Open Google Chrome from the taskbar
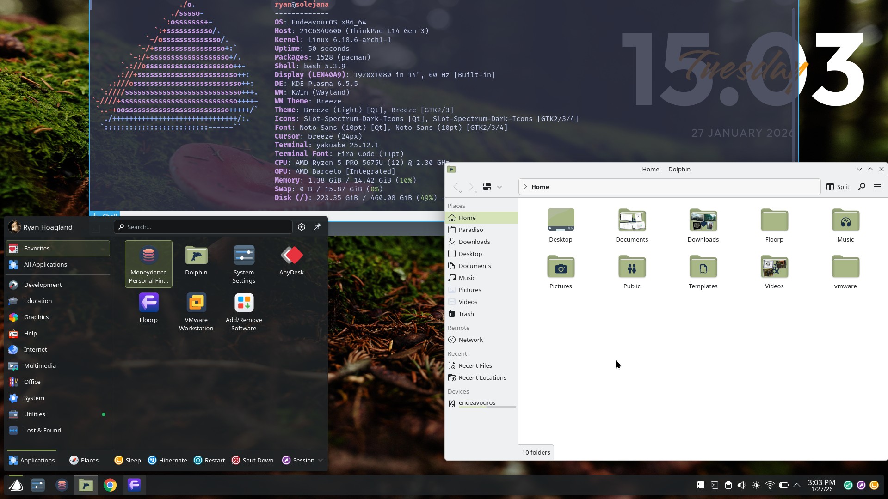Viewport: 888px width, 499px height. 110,485
